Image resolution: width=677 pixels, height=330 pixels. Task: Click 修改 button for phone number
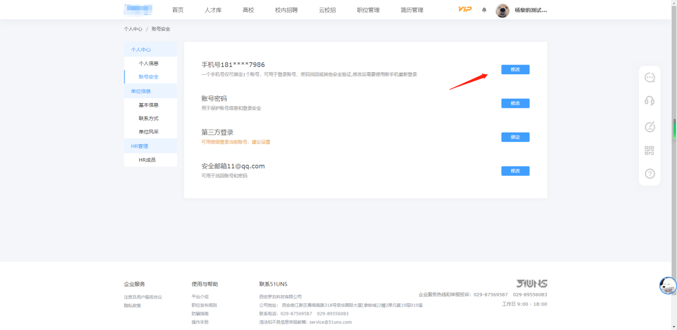click(515, 69)
